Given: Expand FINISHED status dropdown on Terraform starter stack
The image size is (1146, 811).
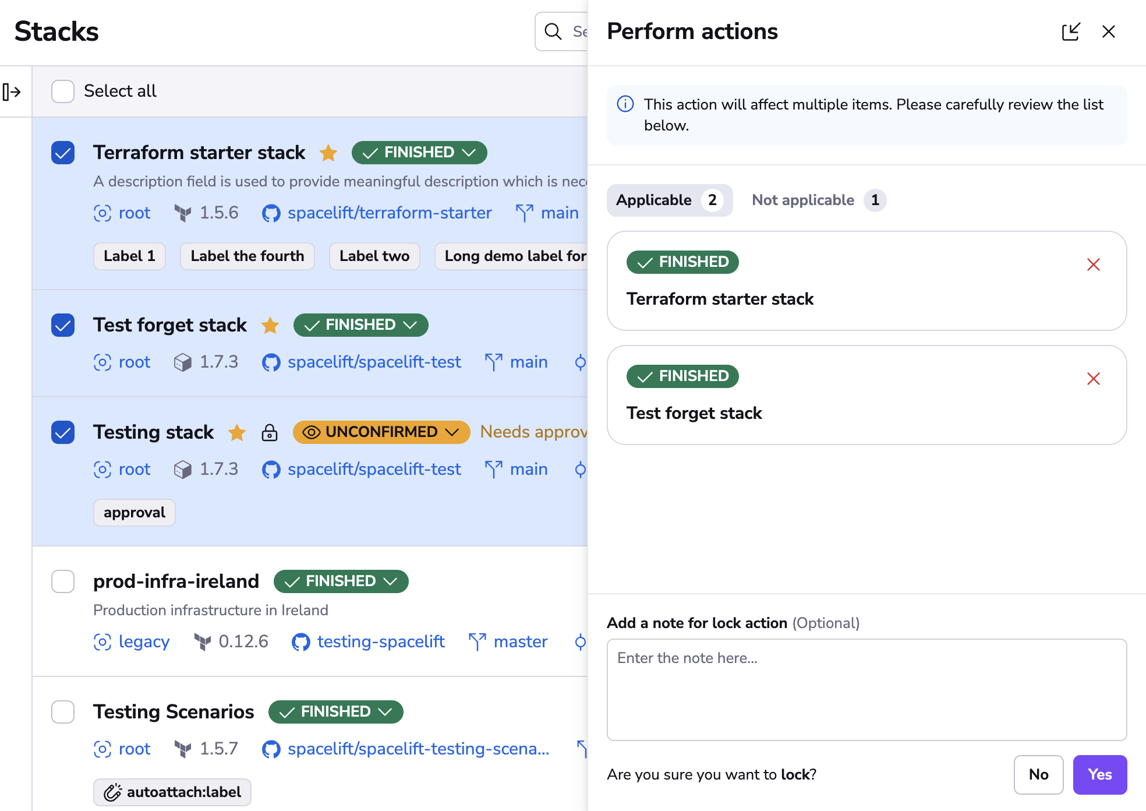Looking at the screenshot, I should click(x=419, y=153).
